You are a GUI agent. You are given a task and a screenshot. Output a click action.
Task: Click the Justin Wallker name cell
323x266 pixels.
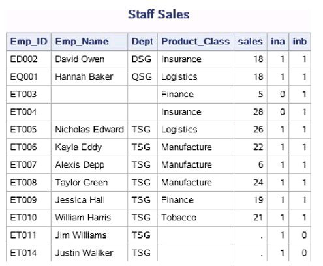click(x=89, y=253)
